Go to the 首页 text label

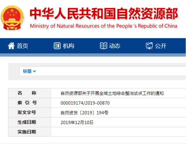pos(23,46)
